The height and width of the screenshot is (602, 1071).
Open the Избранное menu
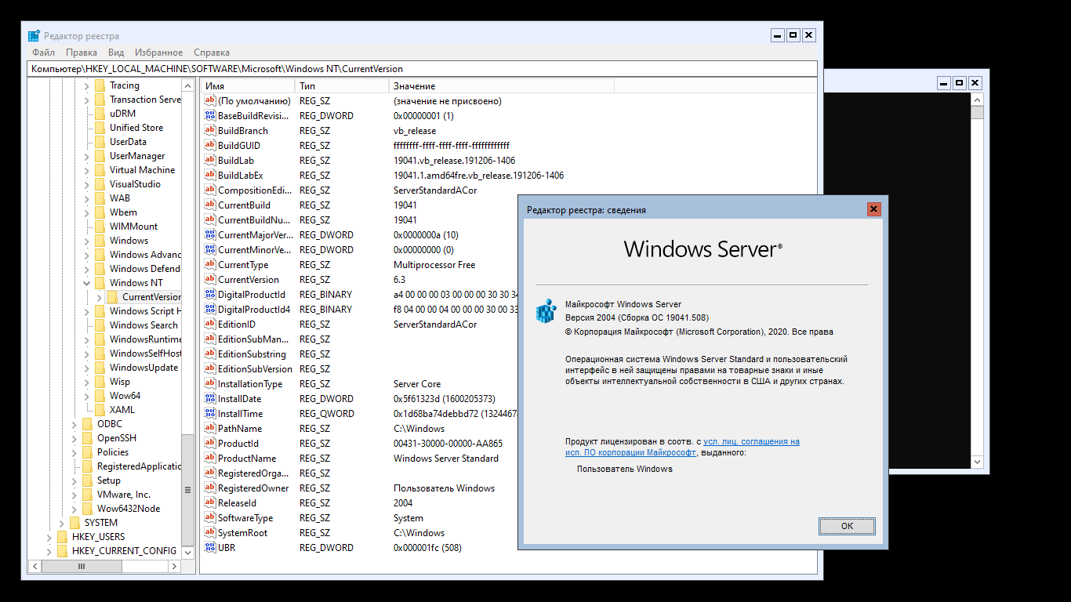pos(158,53)
